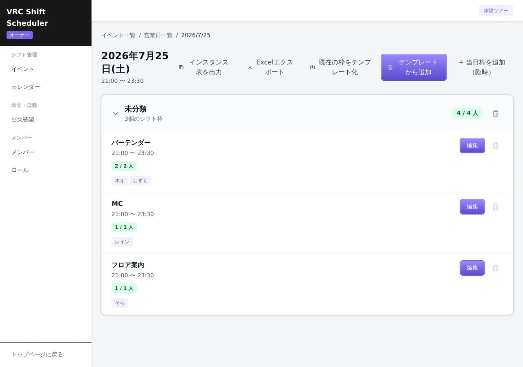Click trash icon beside フロア案内 shift
523x367 pixels.
coord(496,268)
